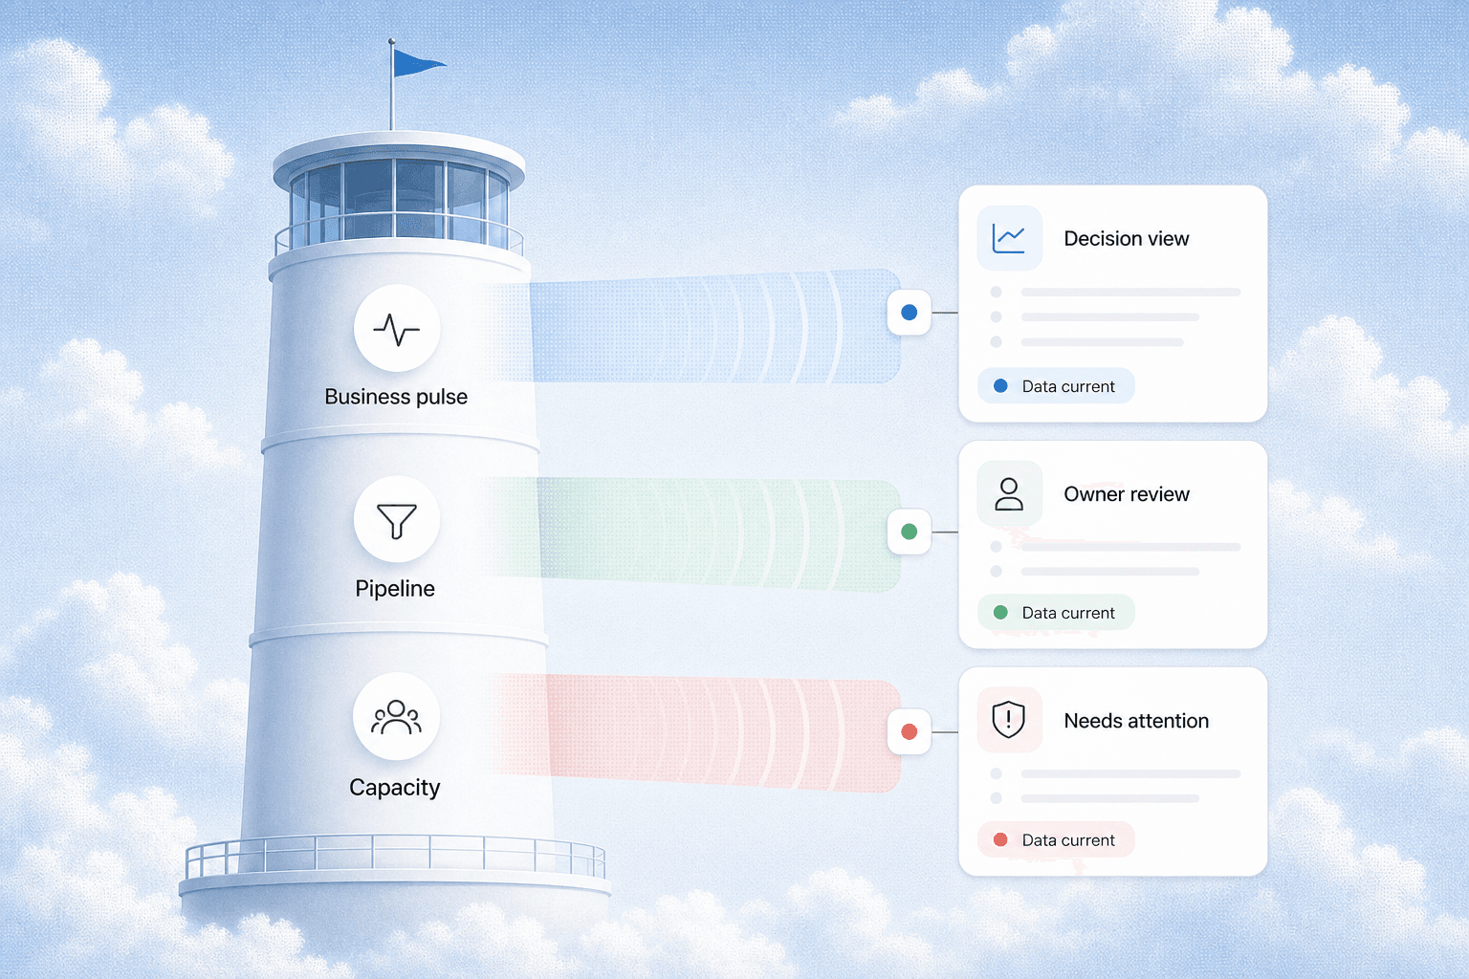
Task: Select the Decision view title
Action: [x=1127, y=239]
